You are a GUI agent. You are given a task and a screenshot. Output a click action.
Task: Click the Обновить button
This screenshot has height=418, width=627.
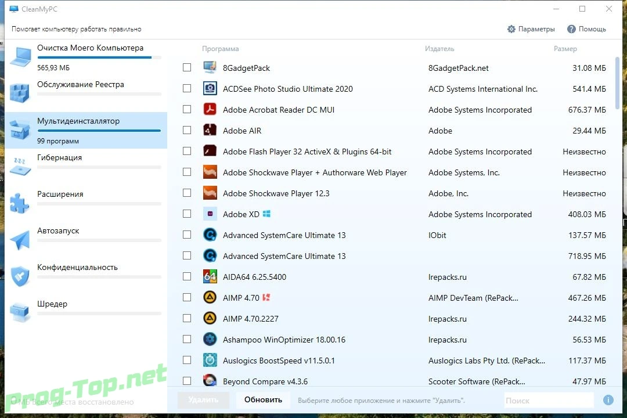tap(263, 399)
